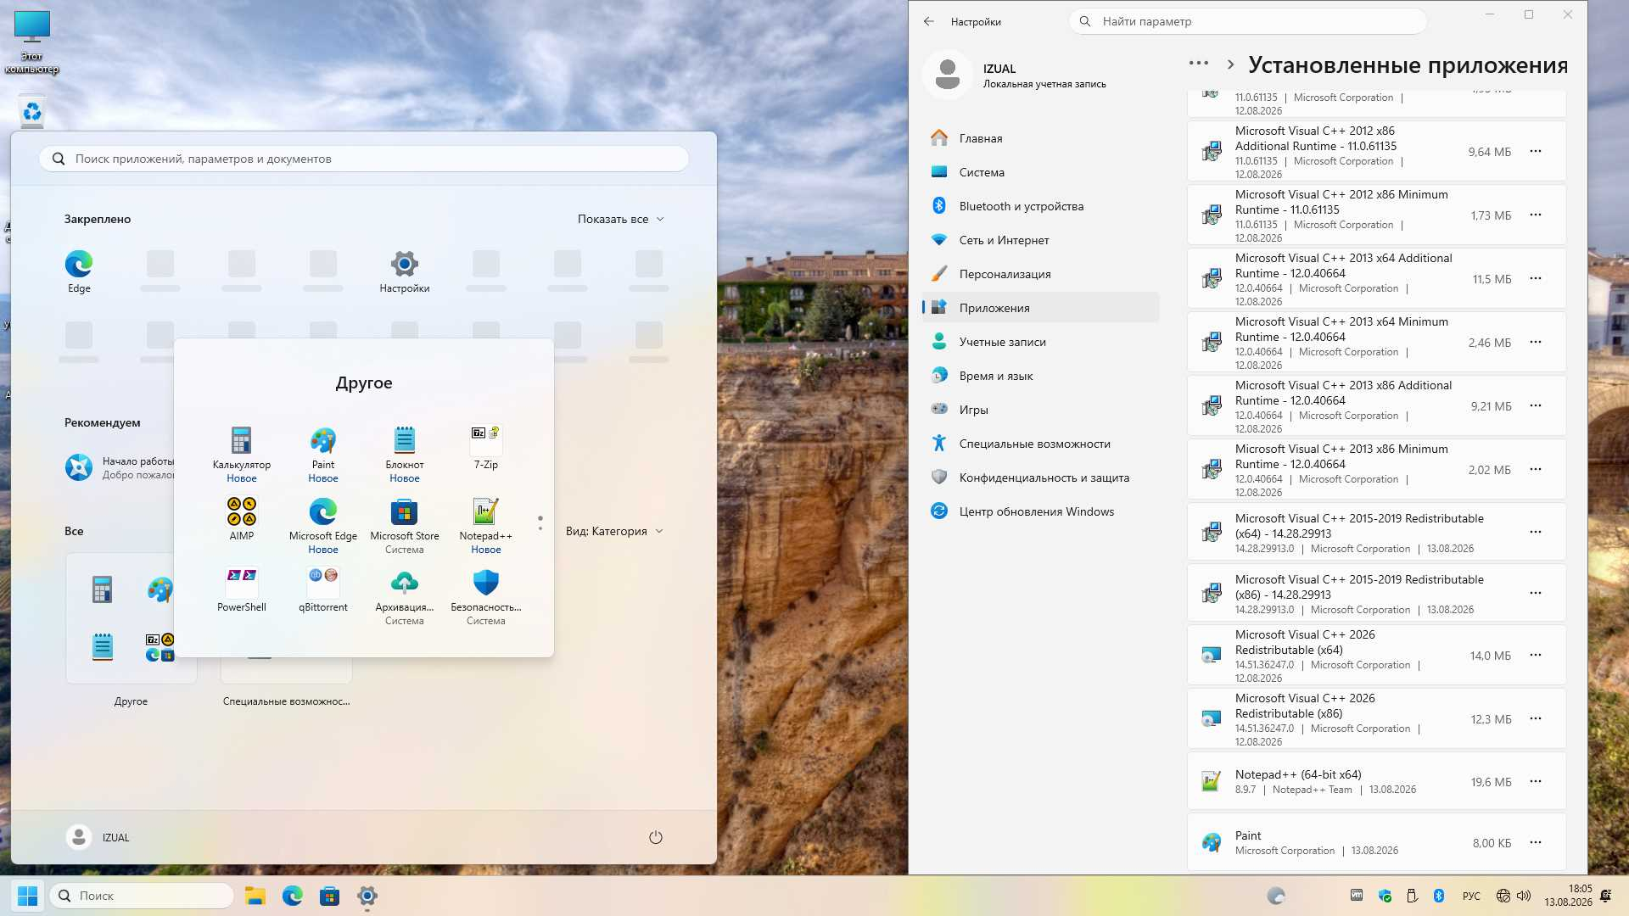The width and height of the screenshot is (1629, 916).
Task: Focus the Найти параметр search field
Action: 1248,21
